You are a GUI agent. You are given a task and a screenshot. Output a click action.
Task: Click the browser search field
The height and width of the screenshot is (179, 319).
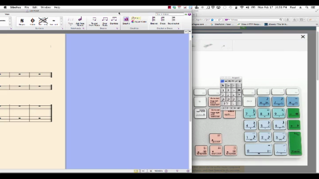254,20
